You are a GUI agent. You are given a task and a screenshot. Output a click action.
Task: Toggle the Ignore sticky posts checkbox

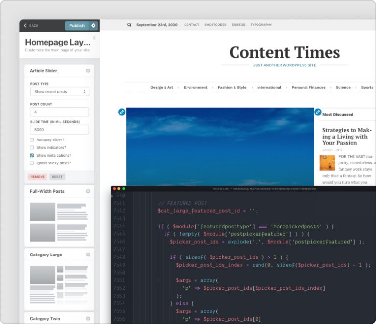(x=32, y=163)
